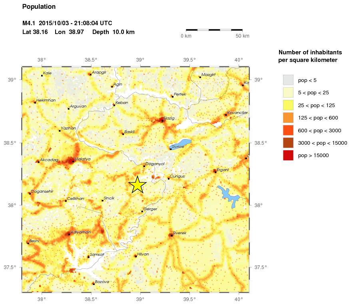Select the pale yellow 5 < pop < 25 swatch
The image size is (351, 305).
point(288,93)
